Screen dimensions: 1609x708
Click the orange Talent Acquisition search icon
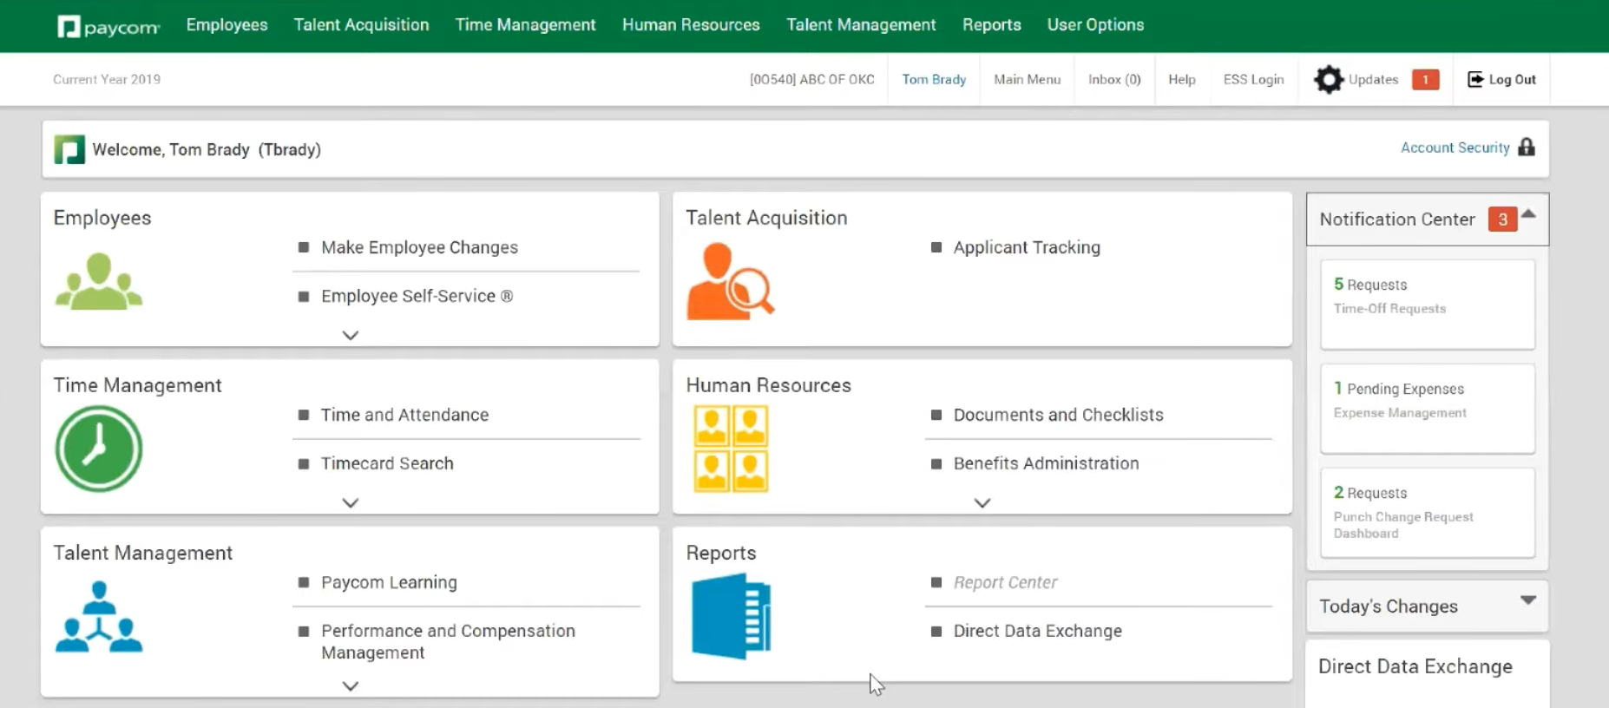tap(730, 281)
